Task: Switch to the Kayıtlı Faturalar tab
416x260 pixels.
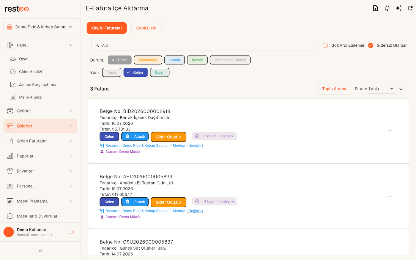Action: tap(107, 28)
